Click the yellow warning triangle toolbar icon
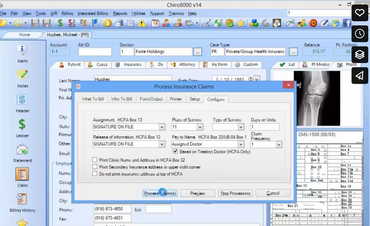Image resolution: width=370 pixels, height=226 pixels. click(x=141, y=23)
